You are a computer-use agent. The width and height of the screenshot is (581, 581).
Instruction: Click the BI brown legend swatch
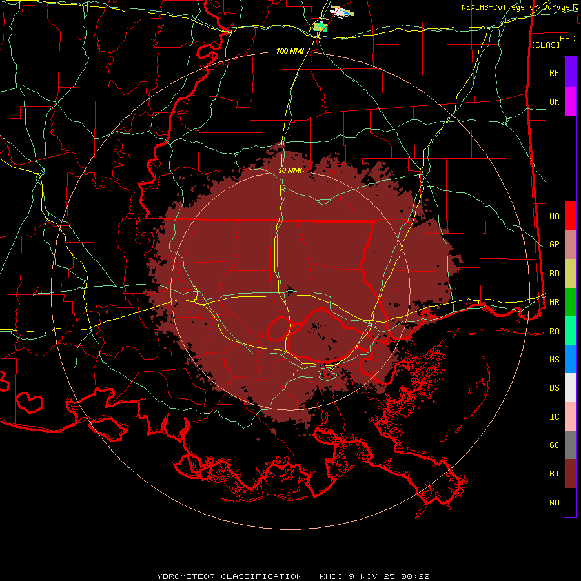click(x=570, y=474)
